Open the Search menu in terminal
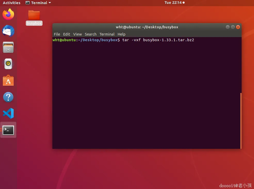This screenshot has width=254, height=189. [x=91, y=34]
